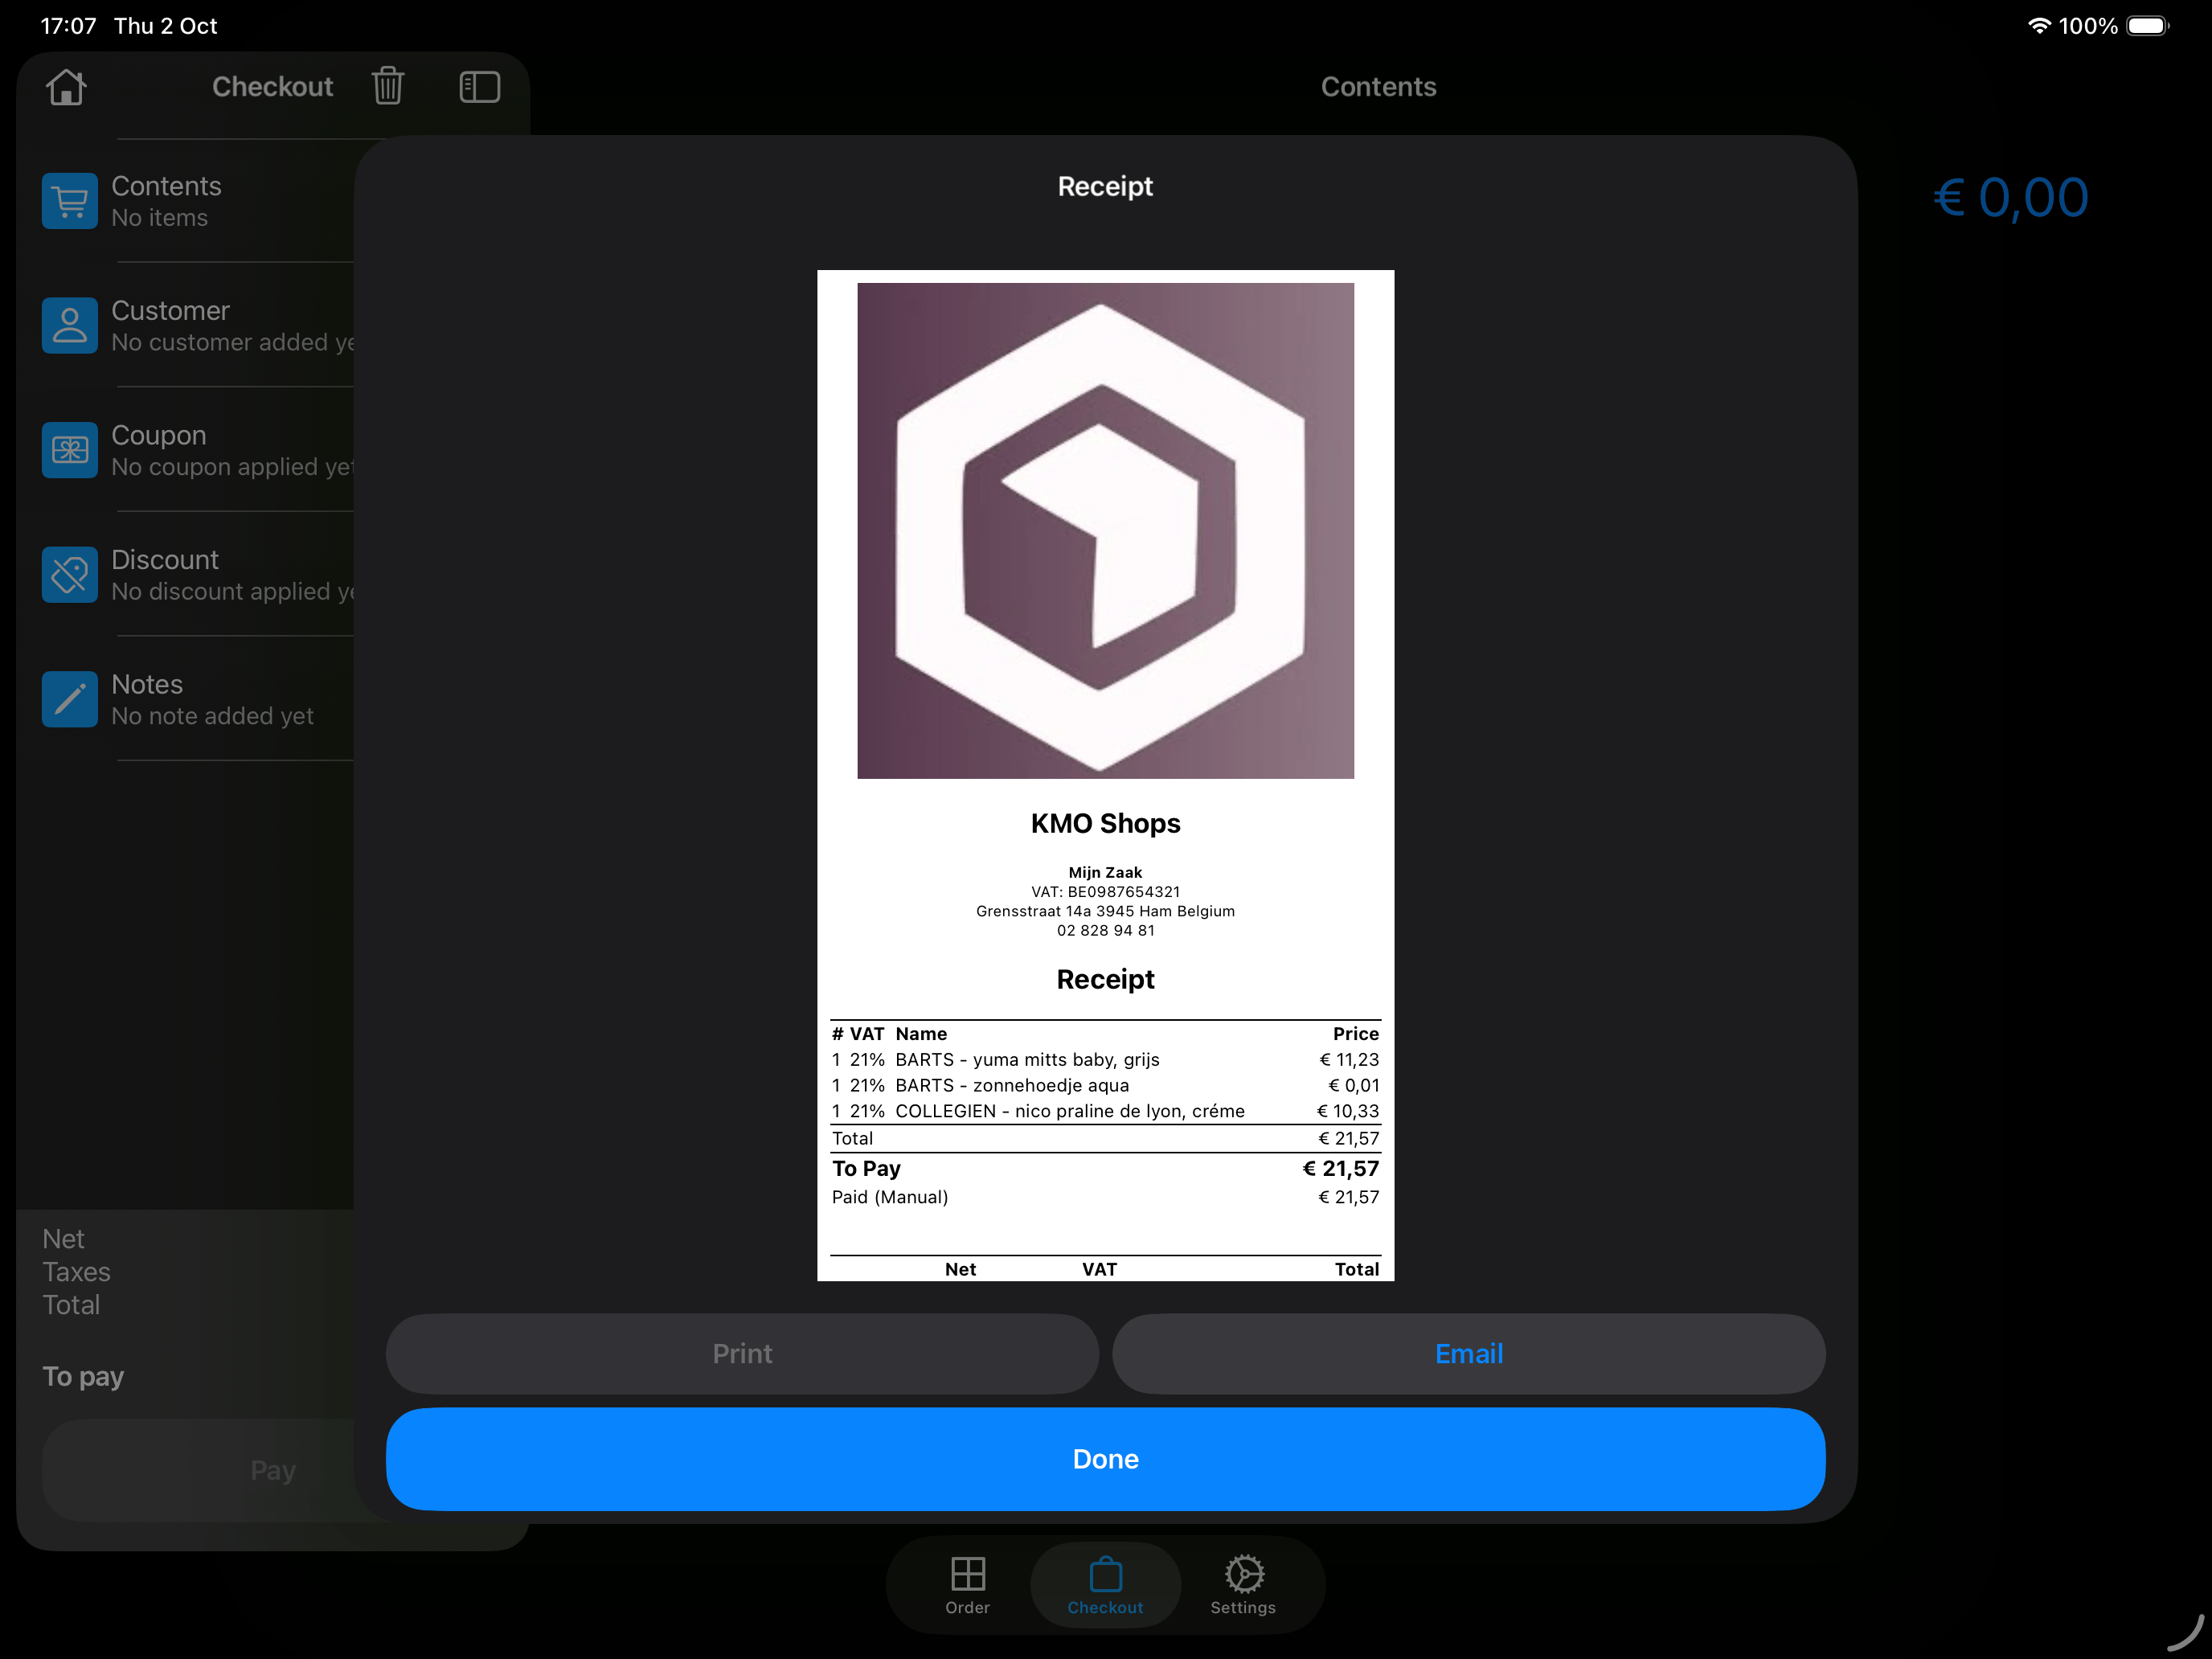The height and width of the screenshot is (1659, 2212).
Task: Open the Settings tab
Action: (1243, 1586)
